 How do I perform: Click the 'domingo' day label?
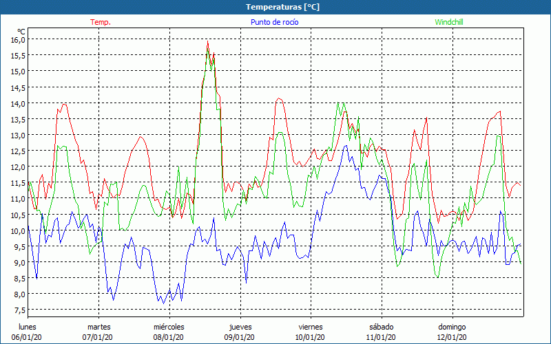coord(452,327)
